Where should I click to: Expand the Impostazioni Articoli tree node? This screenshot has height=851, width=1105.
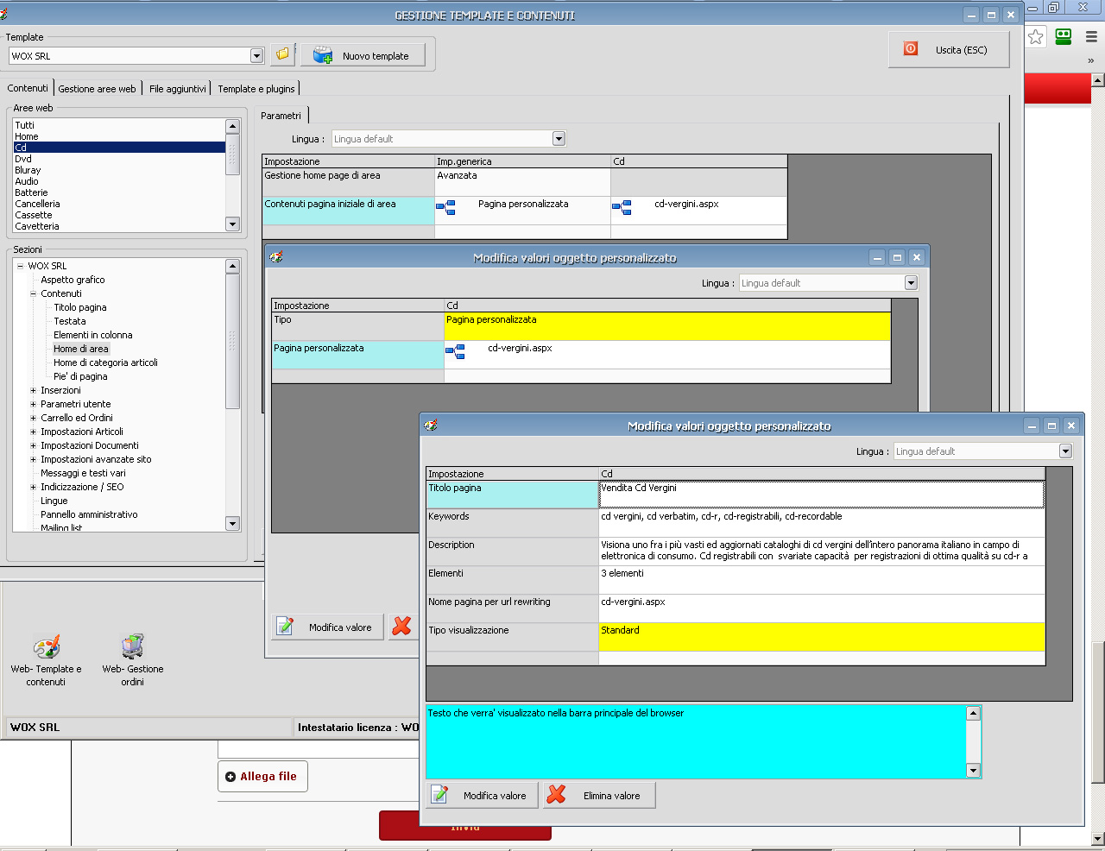click(x=34, y=432)
